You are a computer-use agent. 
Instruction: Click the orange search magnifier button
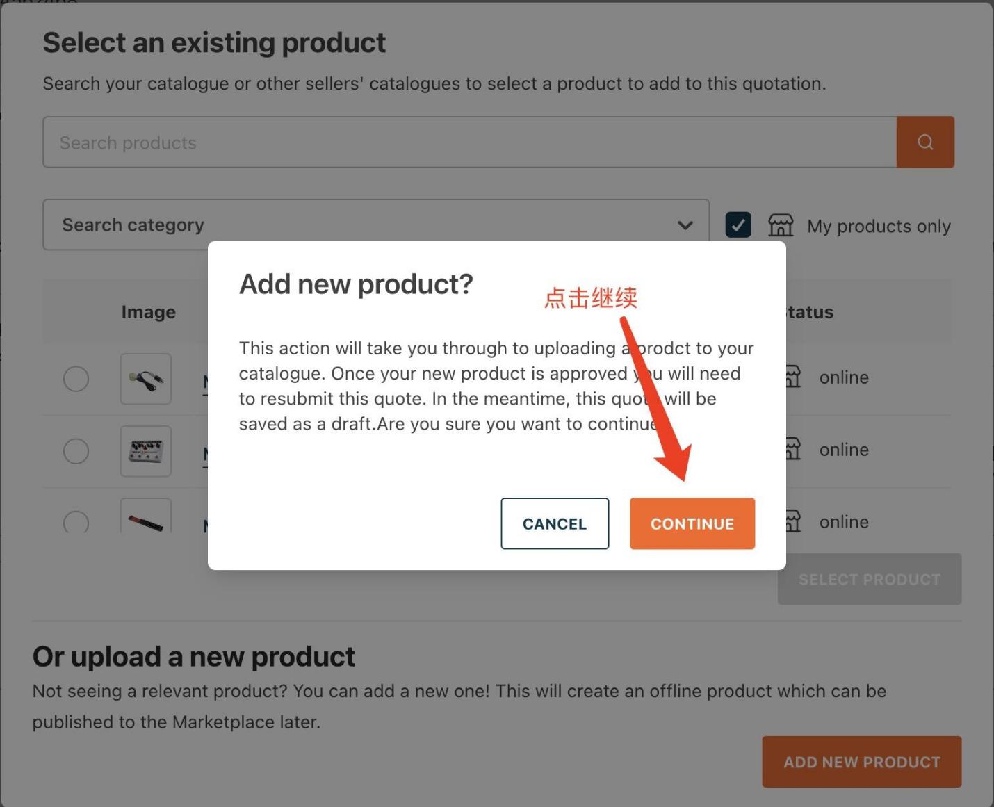[924, 142]
